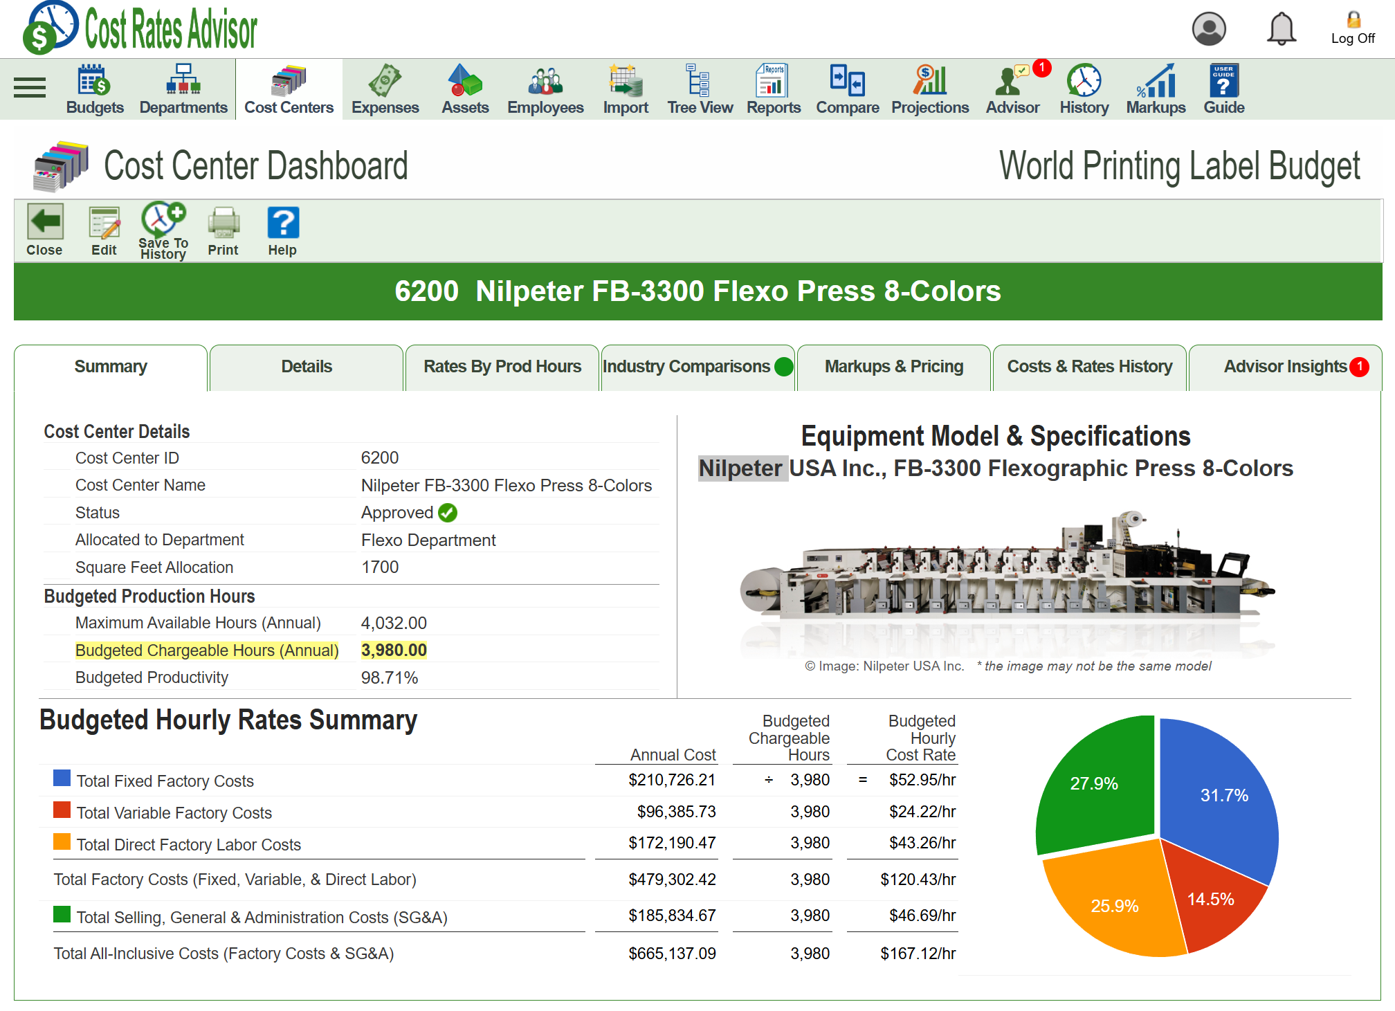
Task: Click the World Printing Label Budget title
Action: pyautogui.click(x=1179, y=166)
